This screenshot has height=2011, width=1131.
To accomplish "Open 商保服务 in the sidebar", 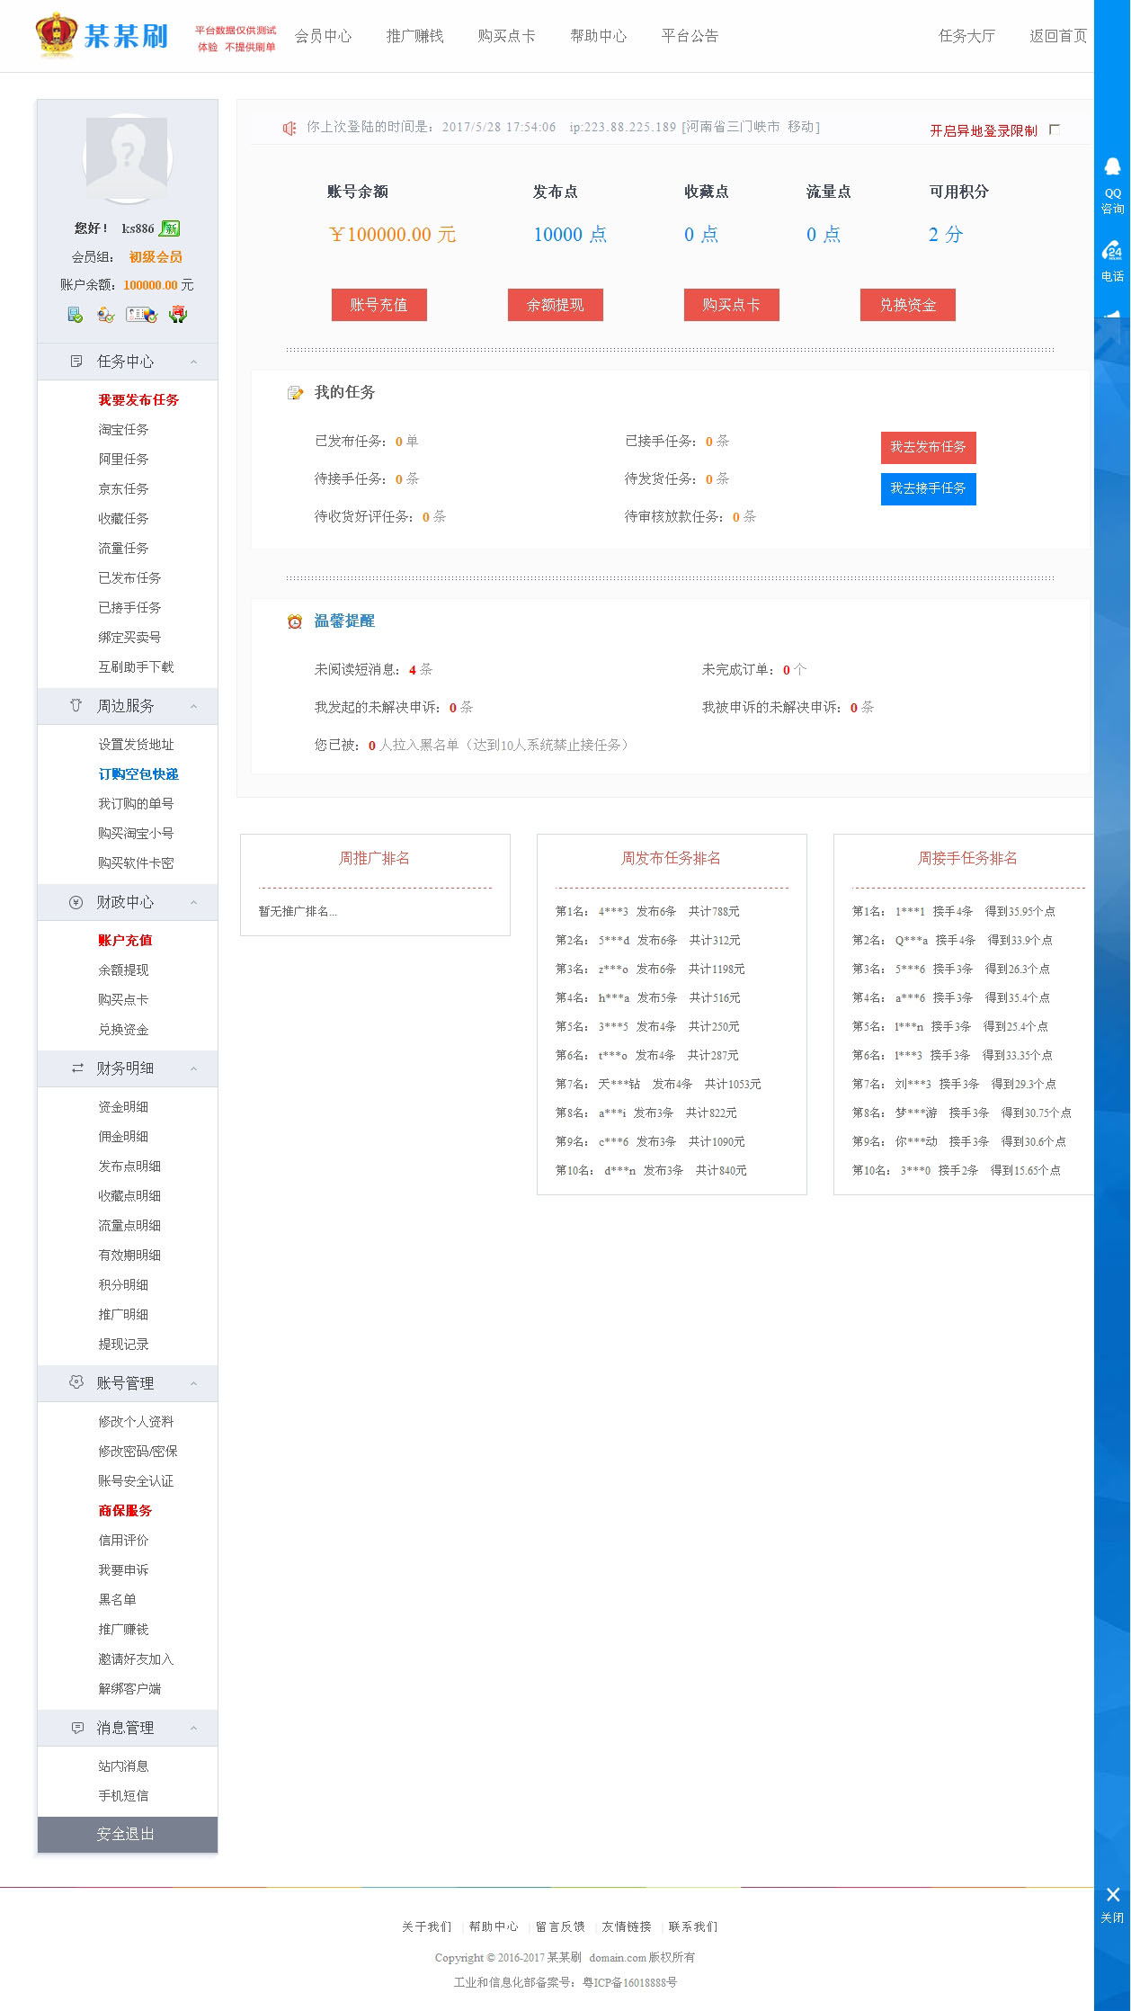I will coord(125,1511).
